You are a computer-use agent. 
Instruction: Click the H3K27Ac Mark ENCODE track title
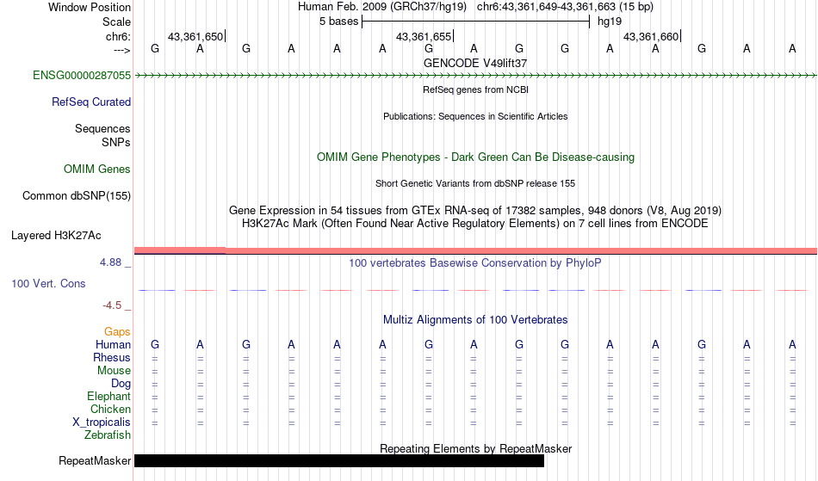point(475,224)
